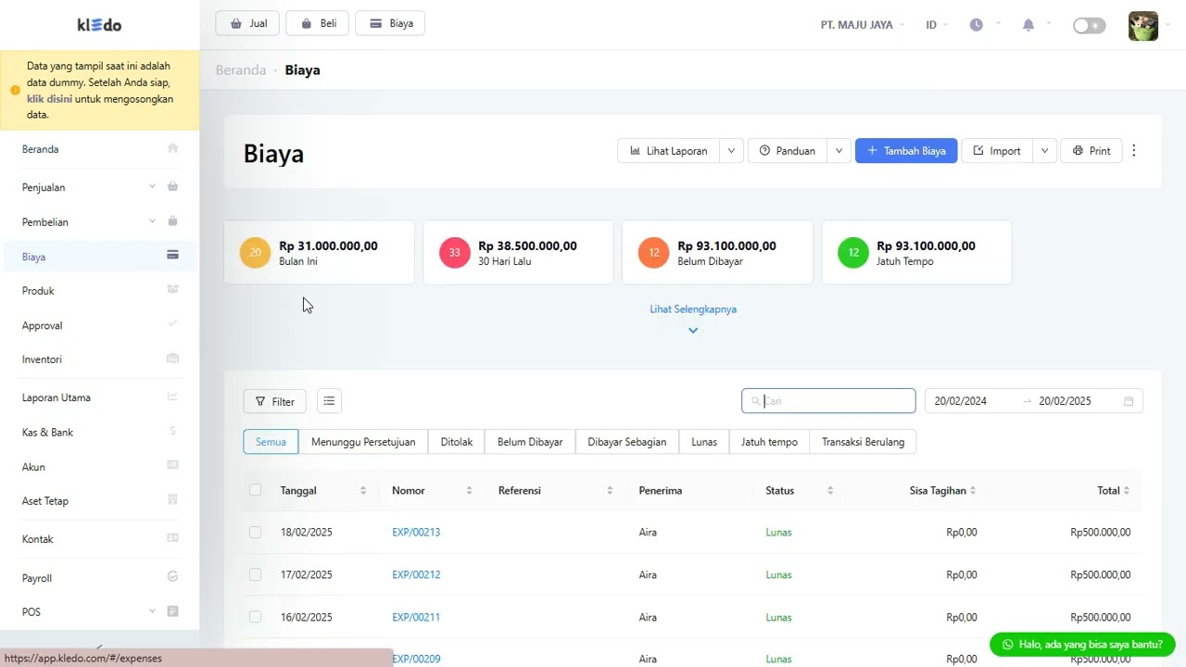Open the Import dropdown arrow
The width and height of the screenshot is (1186, 667).
pyautogui.click(x=1045, y=151)
